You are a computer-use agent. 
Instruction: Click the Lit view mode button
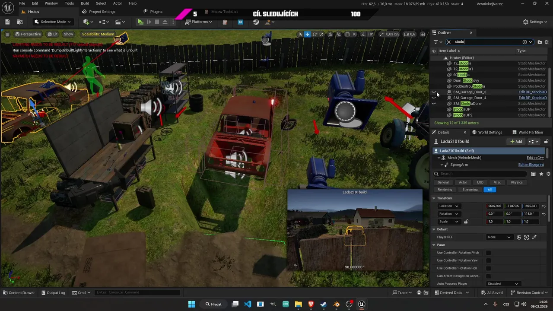click(53, 34)
